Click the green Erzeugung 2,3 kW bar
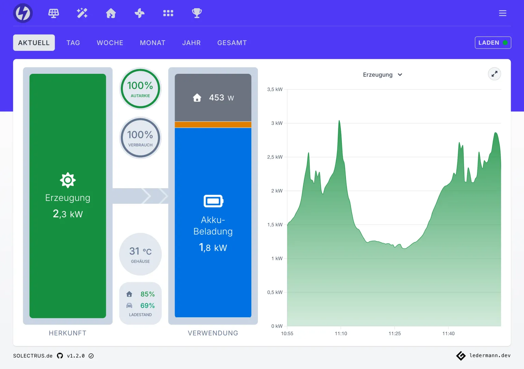The height and width of the screenshot is (369, 524). click(x=68, y=196)
